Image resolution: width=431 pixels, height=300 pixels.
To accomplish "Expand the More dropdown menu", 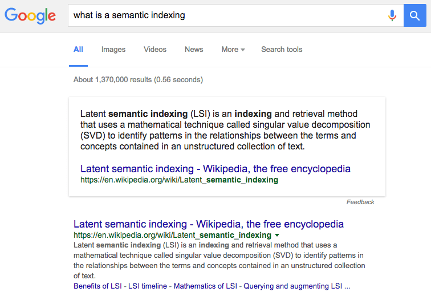I will [233, 50].
